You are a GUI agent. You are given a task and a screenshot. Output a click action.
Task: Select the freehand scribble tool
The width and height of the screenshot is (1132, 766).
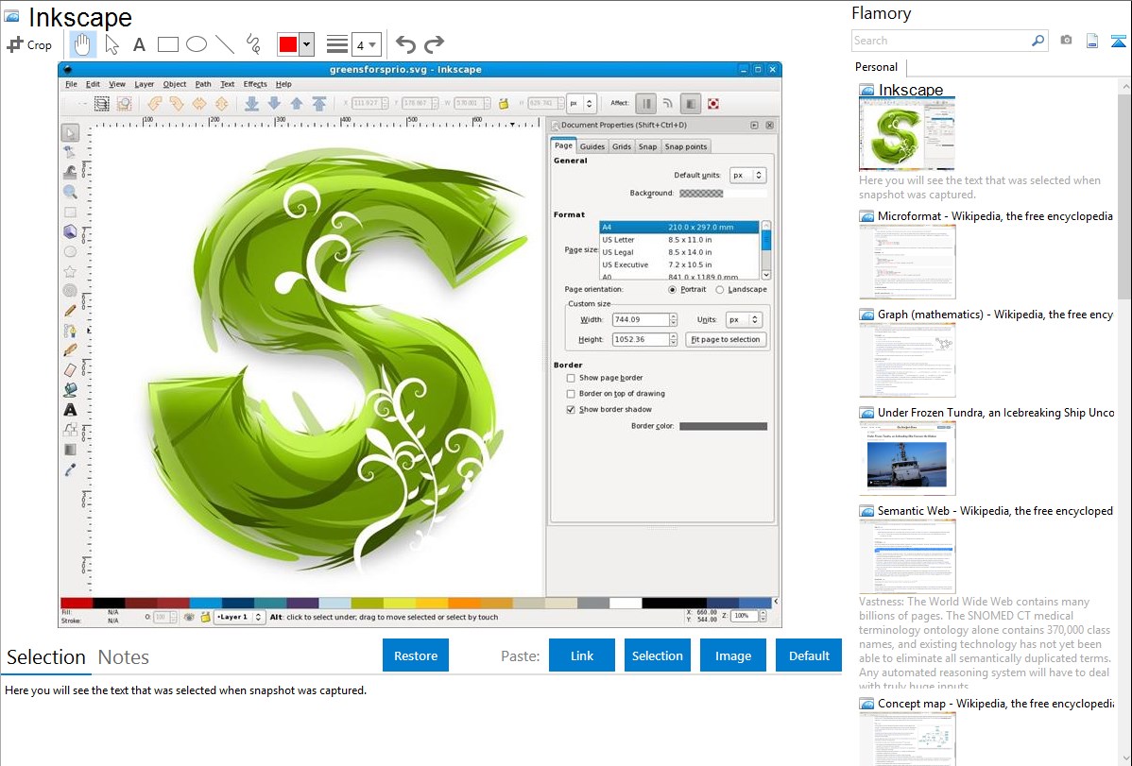click(253, 44)
